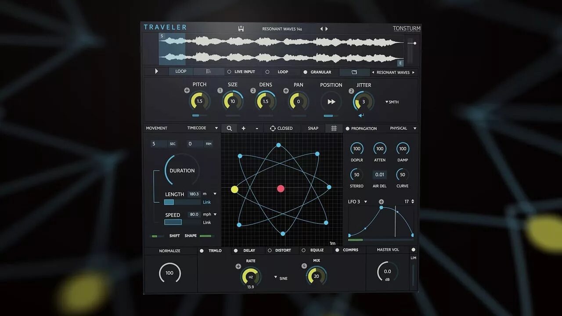Click the SHAPE green slider

206,236
